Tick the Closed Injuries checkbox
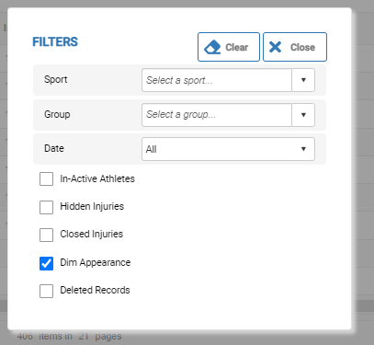The image size is (374, 345). click(46, 235)
